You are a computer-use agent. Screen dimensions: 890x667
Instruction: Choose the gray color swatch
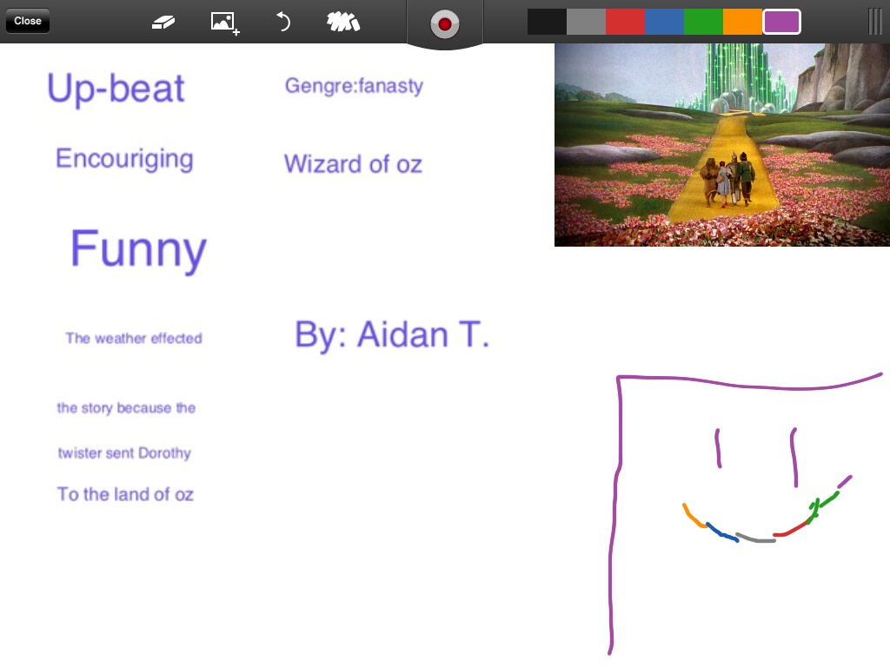(586, 22)
